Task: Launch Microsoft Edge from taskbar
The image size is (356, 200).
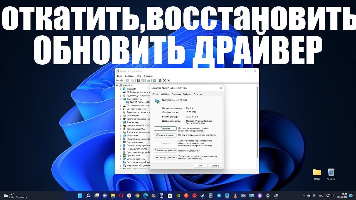Action: tap(145, 196)
